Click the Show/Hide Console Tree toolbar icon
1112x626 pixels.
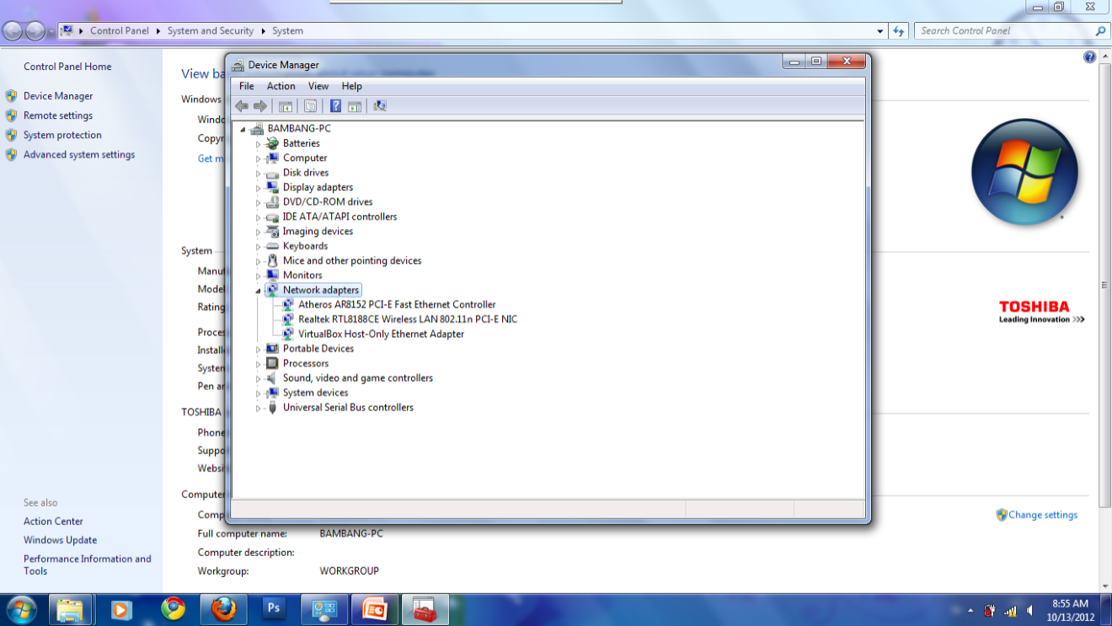(x=286, y=105)
